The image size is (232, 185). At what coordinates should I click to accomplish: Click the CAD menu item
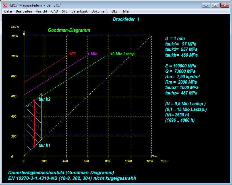[x=55, y=11]
